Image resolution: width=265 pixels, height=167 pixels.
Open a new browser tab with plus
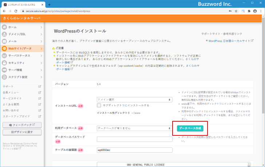point(49,5)
